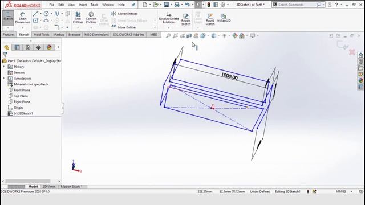Expand the History tree node
Image resolution: width=365 pixels, height=205 pixels.
click(4, 67)
